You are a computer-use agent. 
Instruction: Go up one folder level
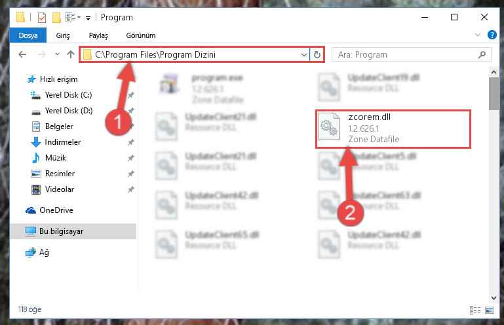pyautogui.click(x=71, y=54)
